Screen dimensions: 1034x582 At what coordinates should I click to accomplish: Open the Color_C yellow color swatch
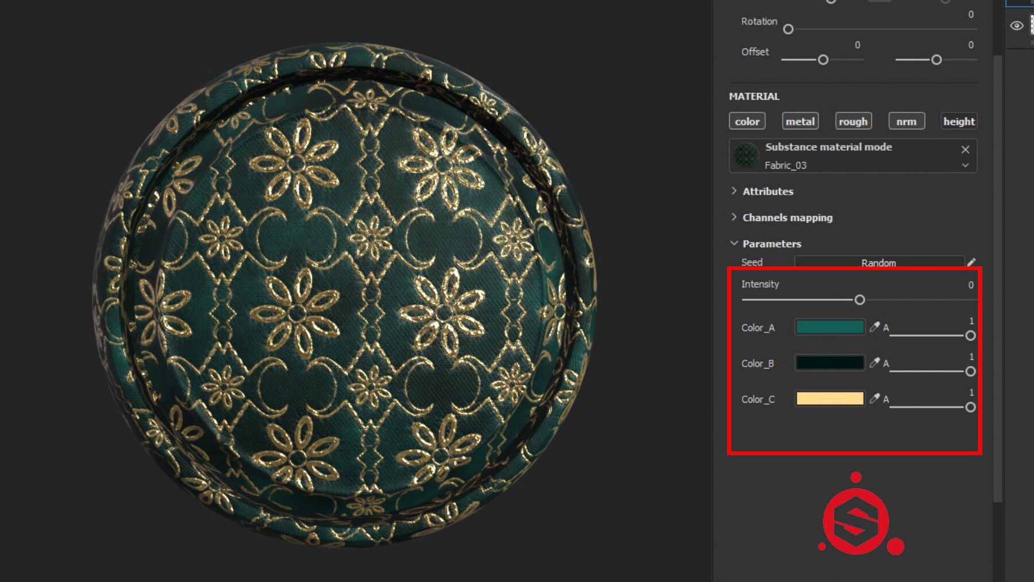pos(829,398)
